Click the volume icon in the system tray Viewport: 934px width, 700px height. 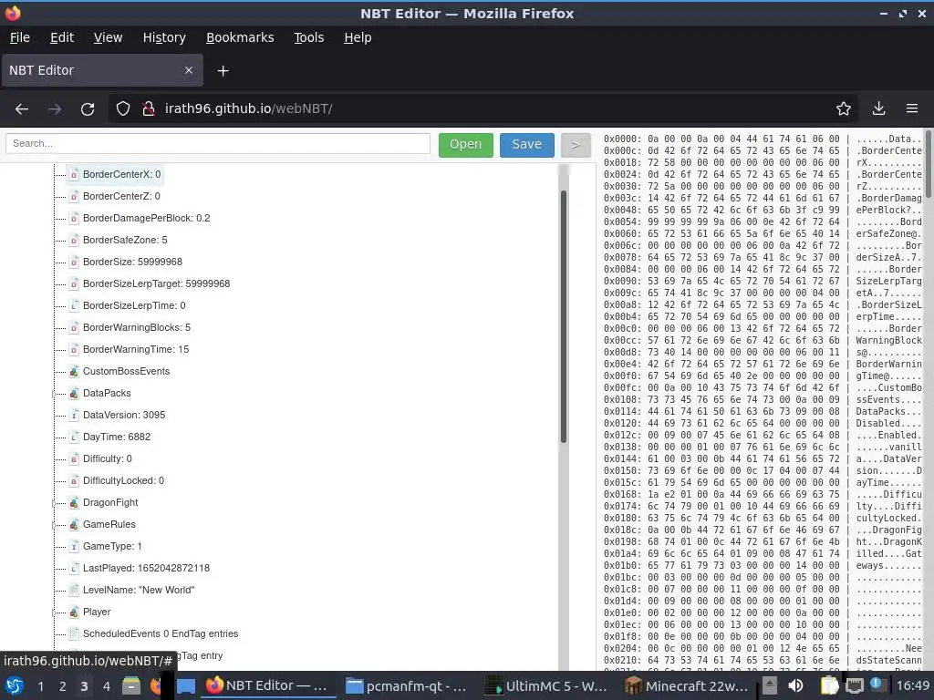point(795,685)
